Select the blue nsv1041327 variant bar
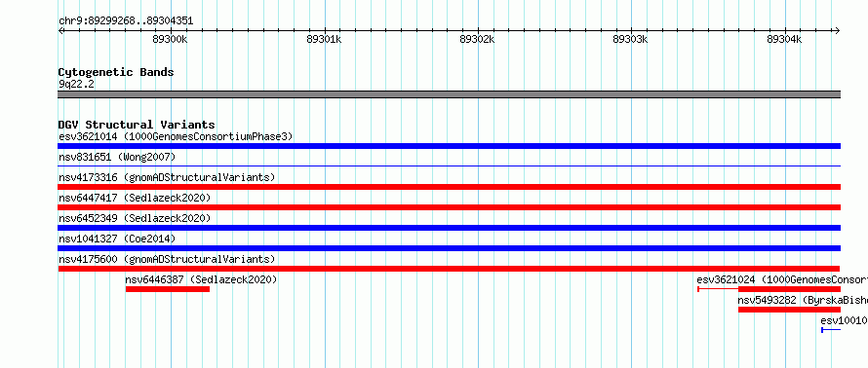Screen dimensions: 868x368 point(449,248)
